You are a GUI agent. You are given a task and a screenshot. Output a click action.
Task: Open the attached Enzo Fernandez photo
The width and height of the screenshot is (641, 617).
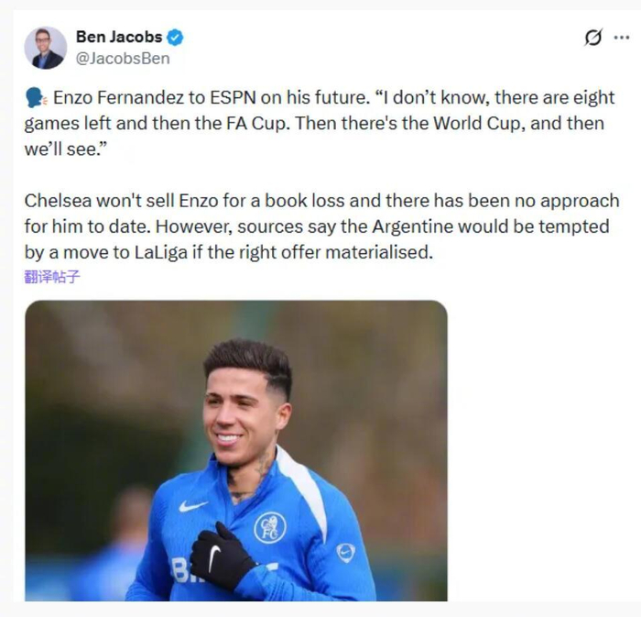pos(235,449)
